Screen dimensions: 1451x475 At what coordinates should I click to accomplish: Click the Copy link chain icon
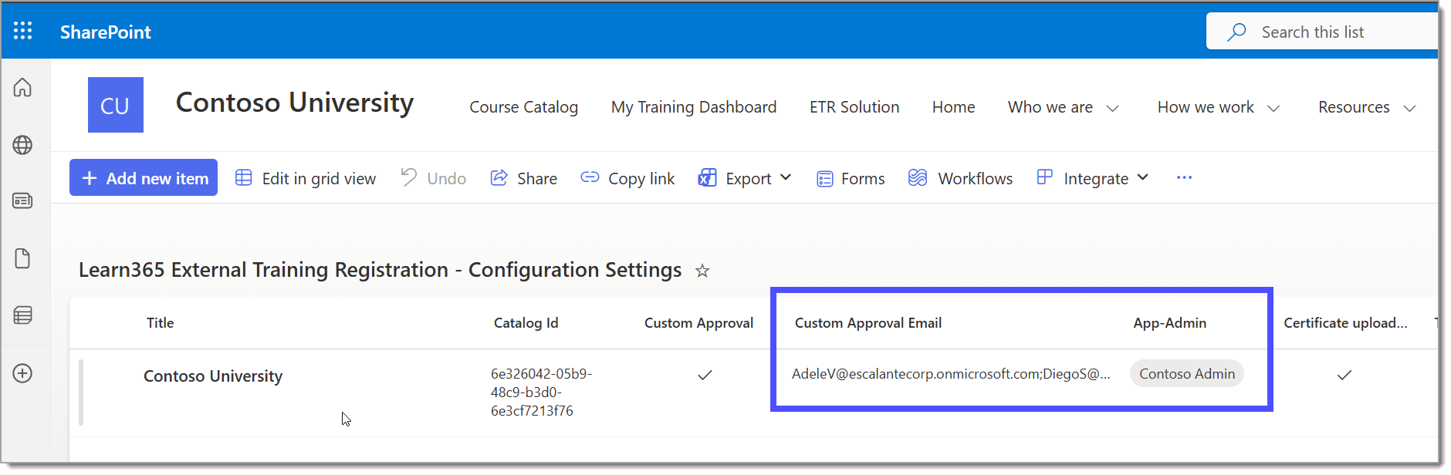point(590,177)
